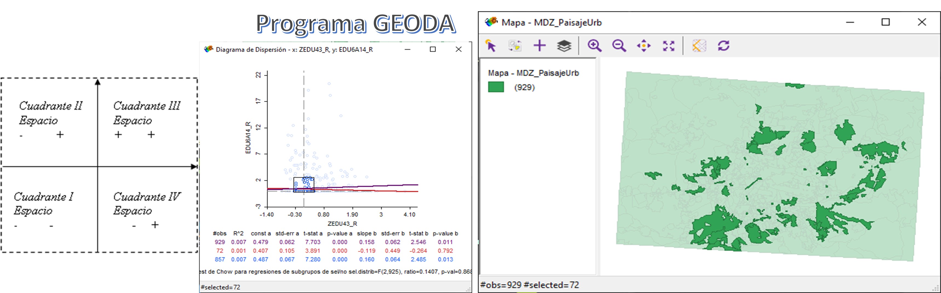The width and height of the screenshot is (941, 293).
Task: Click the green legend swatch for 929
Action: point(496,87)
